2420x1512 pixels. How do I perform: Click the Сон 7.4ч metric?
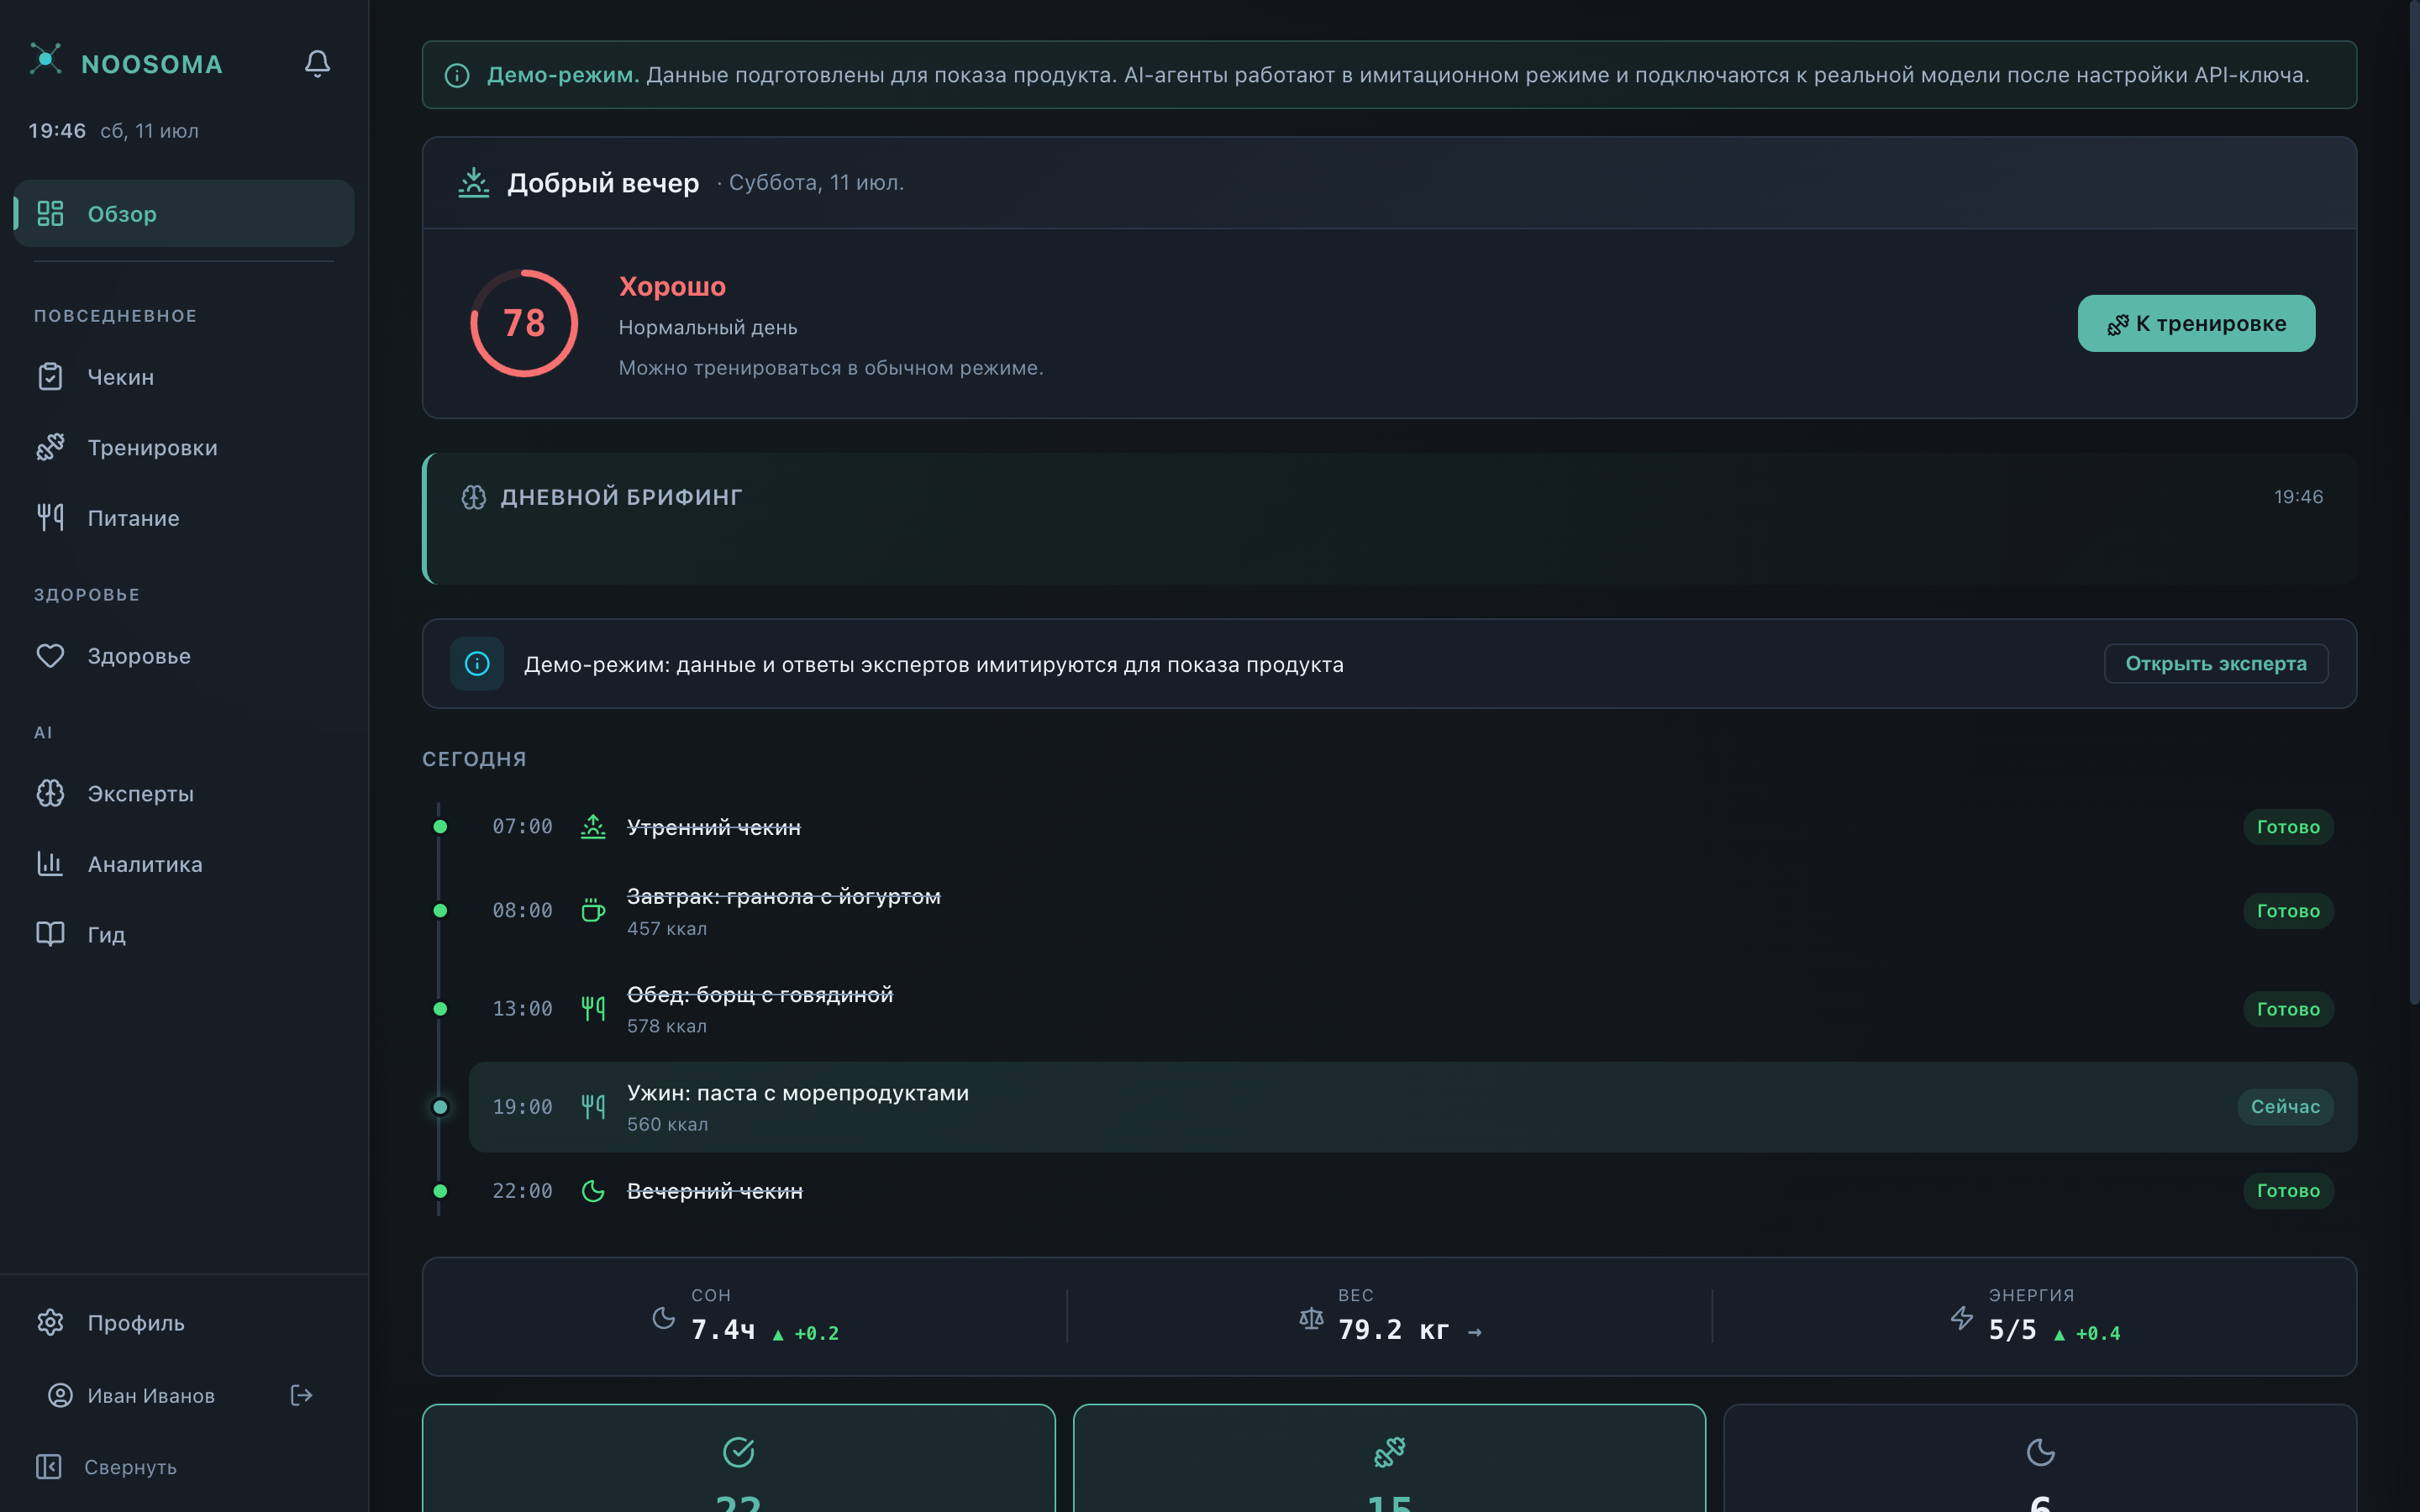click(x=745, y=1317)
